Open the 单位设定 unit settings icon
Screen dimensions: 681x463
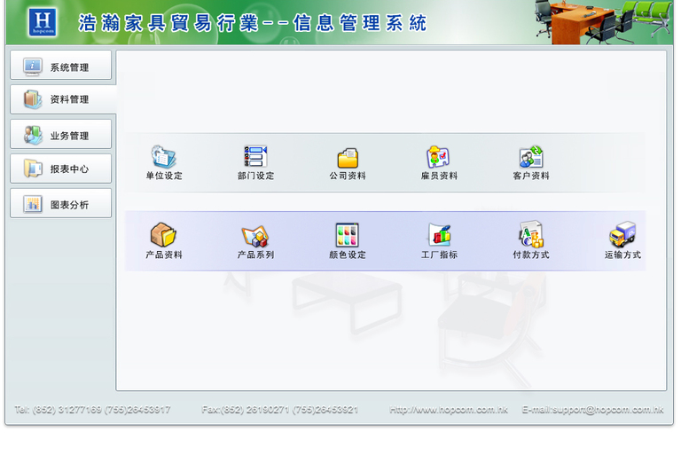point(164,158)
